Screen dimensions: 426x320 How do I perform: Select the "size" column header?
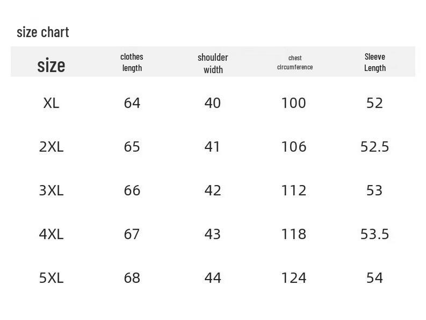click(51, 66)
